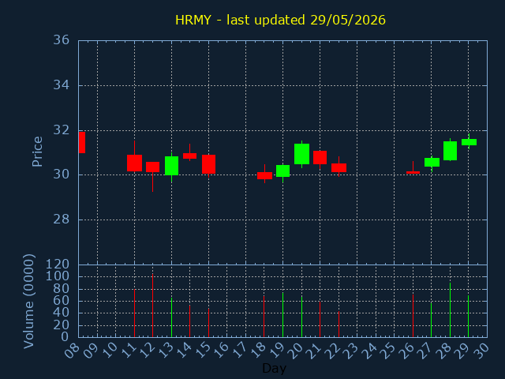Click the "Price" axis label
The image size is (505, 379).
[x=37, y=152]
